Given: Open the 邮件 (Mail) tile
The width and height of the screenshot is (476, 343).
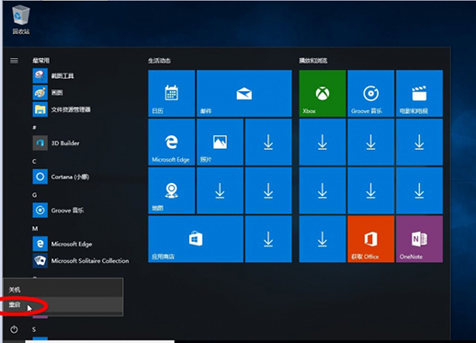Looking at the screenshot, I should 244,94.
